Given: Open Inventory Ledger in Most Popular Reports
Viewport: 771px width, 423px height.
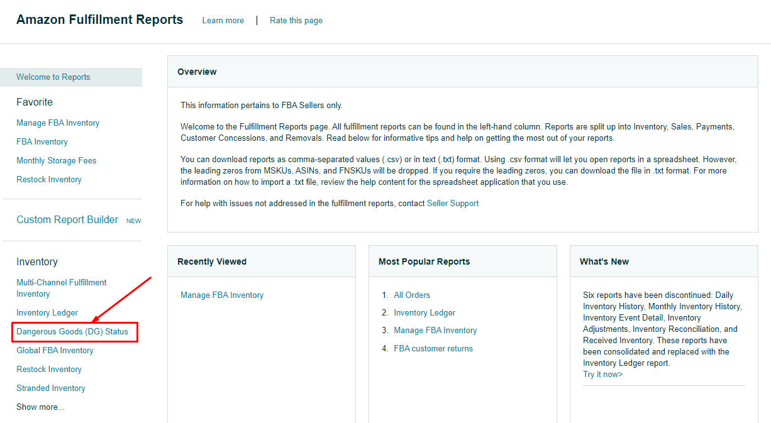Looking at the screenshot, I should click(x=424, y=313).
